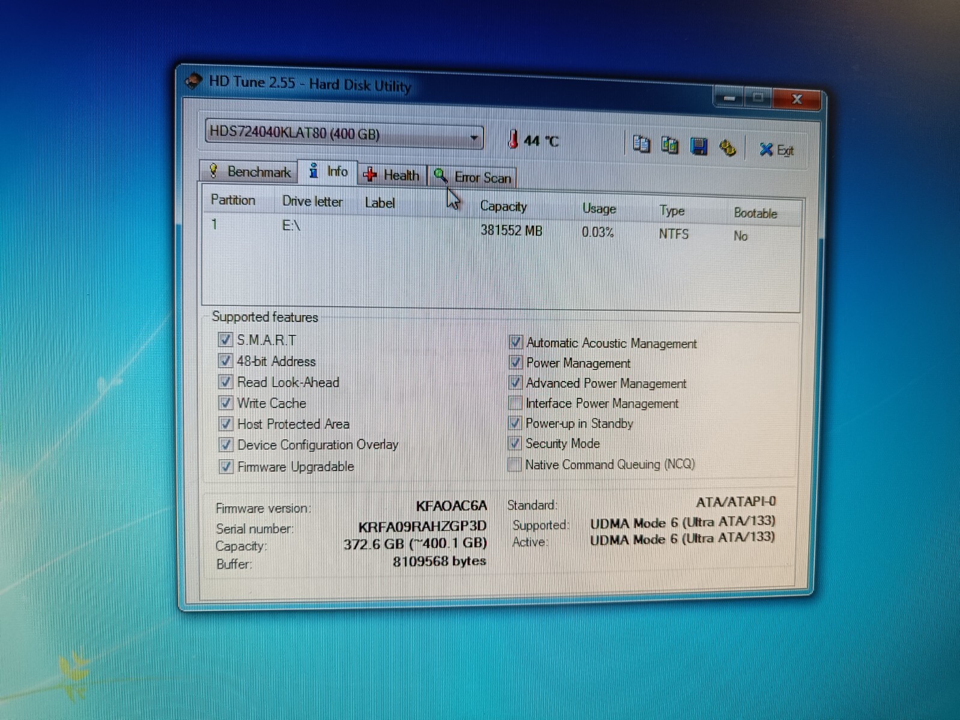Click the capacity value 372.6 GB
Image resolution: width=960 pixels, height=720 pixels.
click(x=415, y=544)
